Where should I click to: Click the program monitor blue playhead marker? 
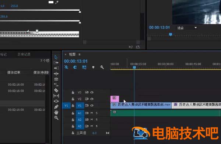(x=171, y=34)
